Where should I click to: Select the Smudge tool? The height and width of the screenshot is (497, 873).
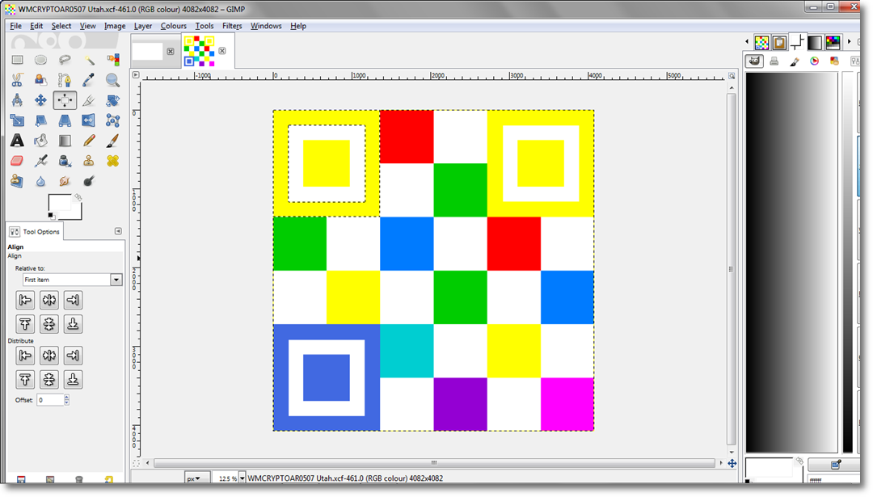(x=65, y=181)
